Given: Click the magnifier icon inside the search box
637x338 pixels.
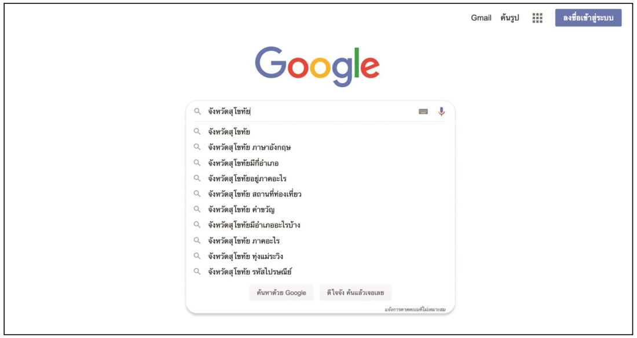Looking at the screenshot, I should [x=197, y=112].
